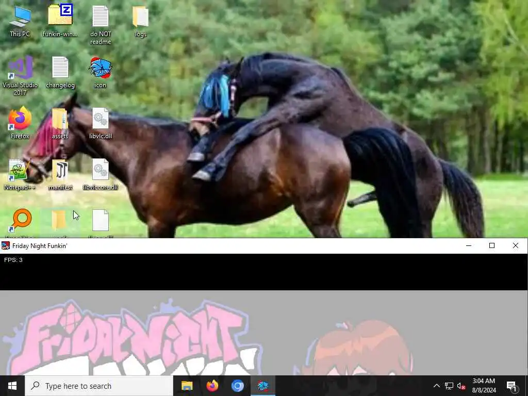
Task: Click the Type here to search box
Action: (99, 386)
